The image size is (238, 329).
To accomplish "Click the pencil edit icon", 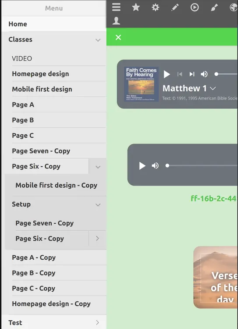I will click(x=175, y=7).
